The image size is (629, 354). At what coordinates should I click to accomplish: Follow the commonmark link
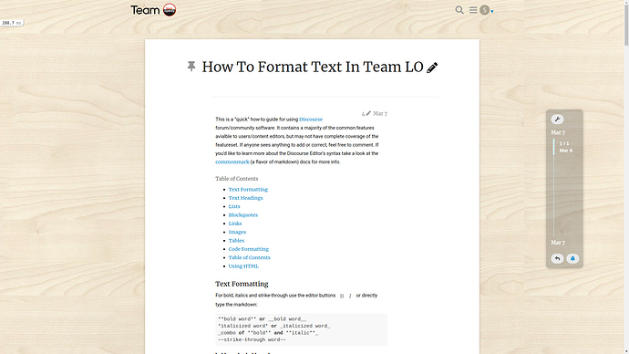(232, 161)
